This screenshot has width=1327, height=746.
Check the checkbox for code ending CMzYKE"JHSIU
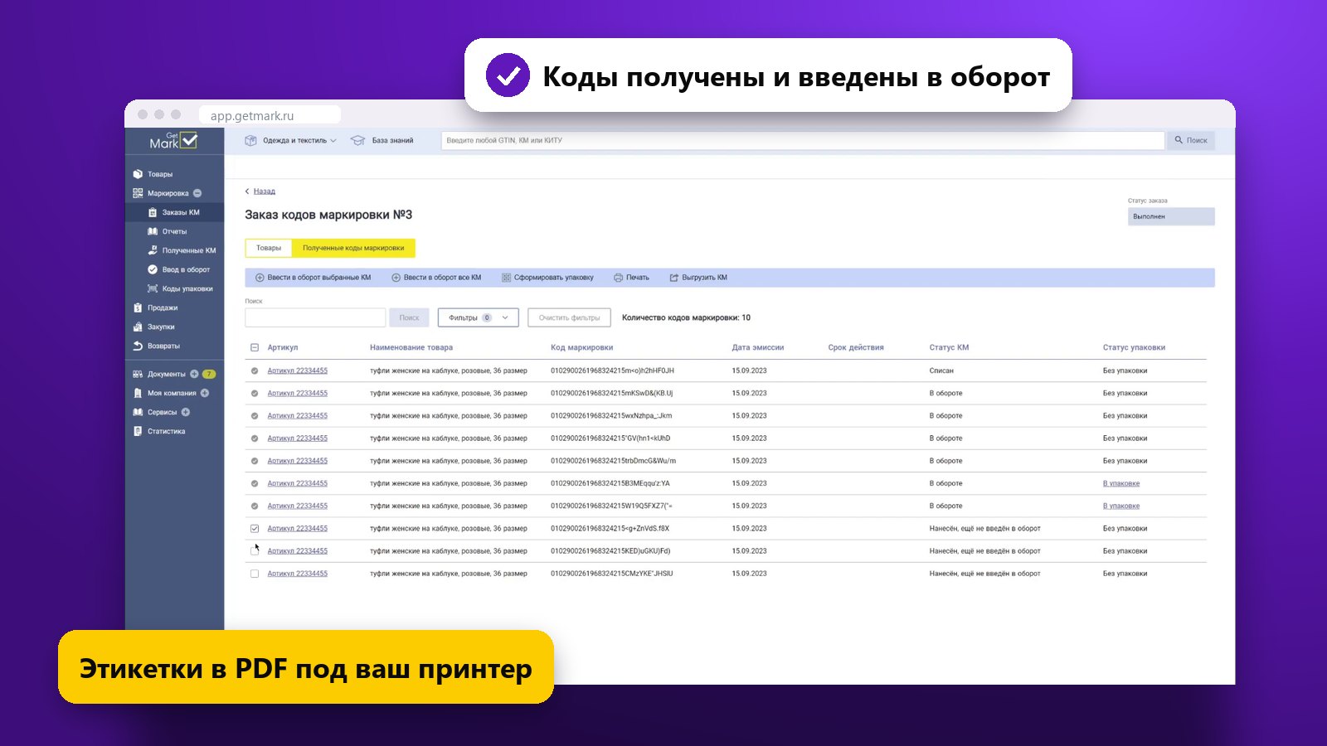coord(255,574)
